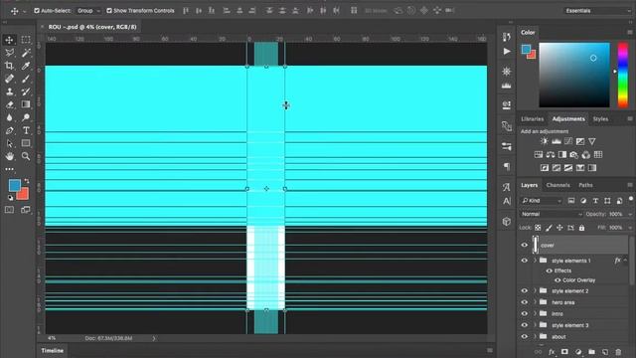Open the layer filter Kind dropdown
The image size is (636, 358).
point(542,201)
